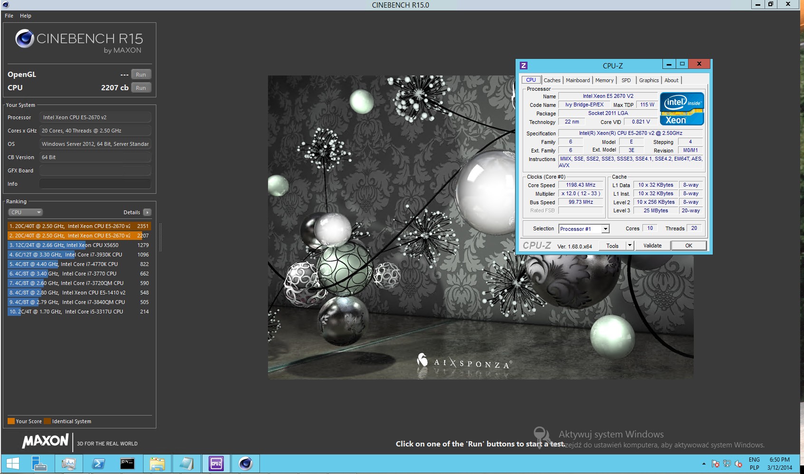The image size is (804, 474).
Task: Open Server Manager from the taskbar
Action: point(38,464)
